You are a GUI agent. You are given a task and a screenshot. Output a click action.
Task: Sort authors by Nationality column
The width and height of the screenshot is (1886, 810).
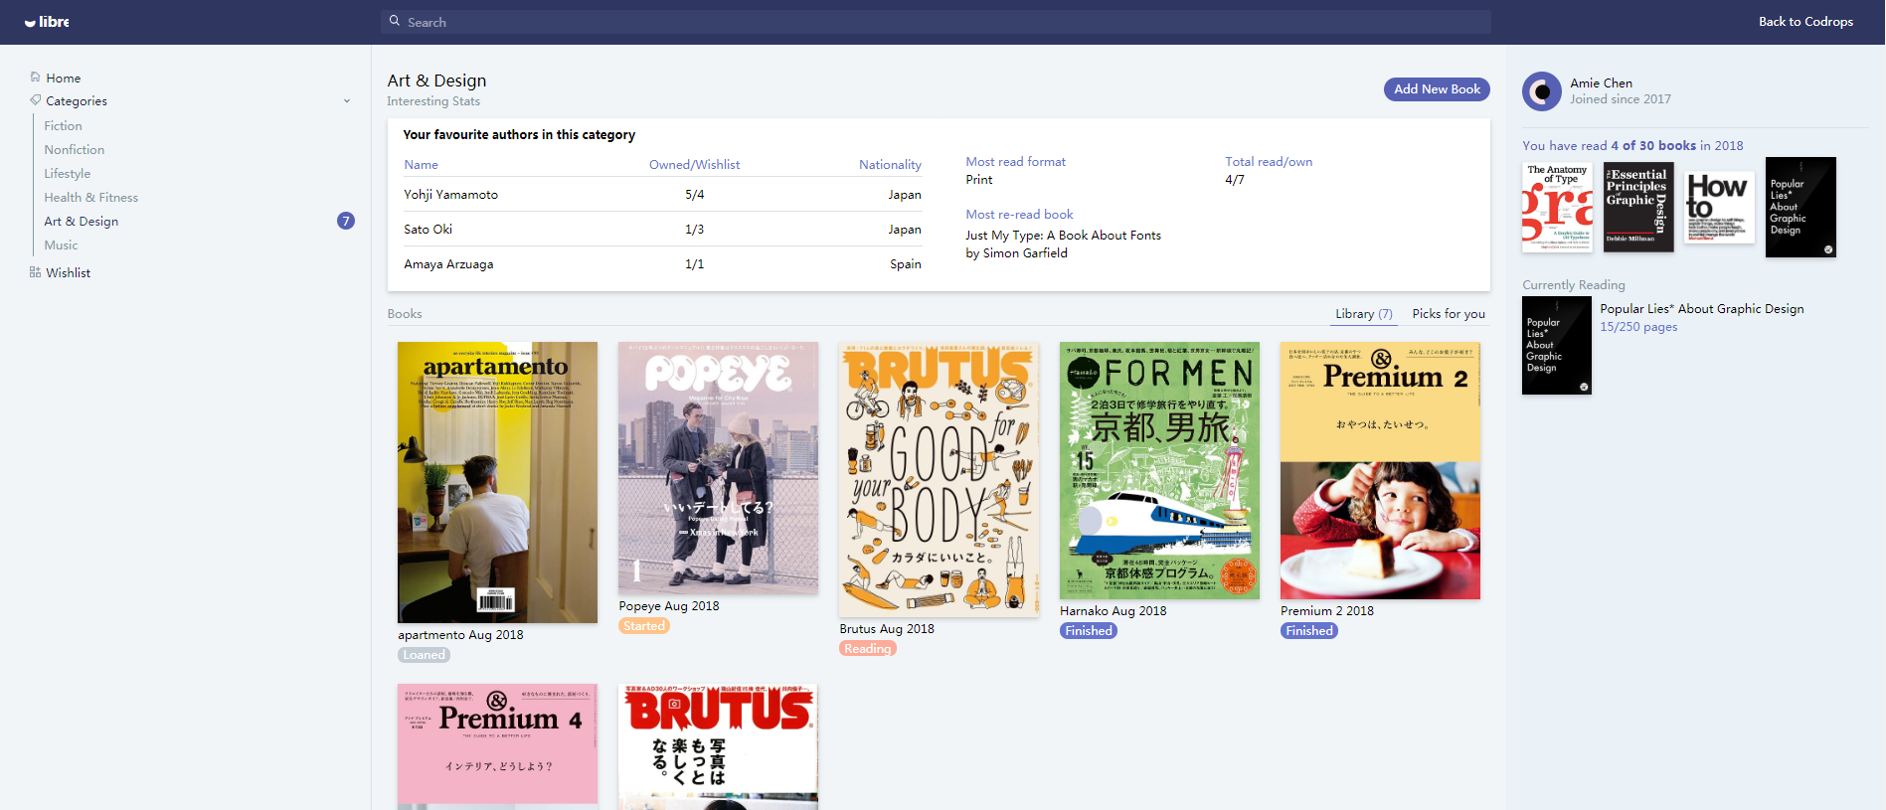coord(890,165)
